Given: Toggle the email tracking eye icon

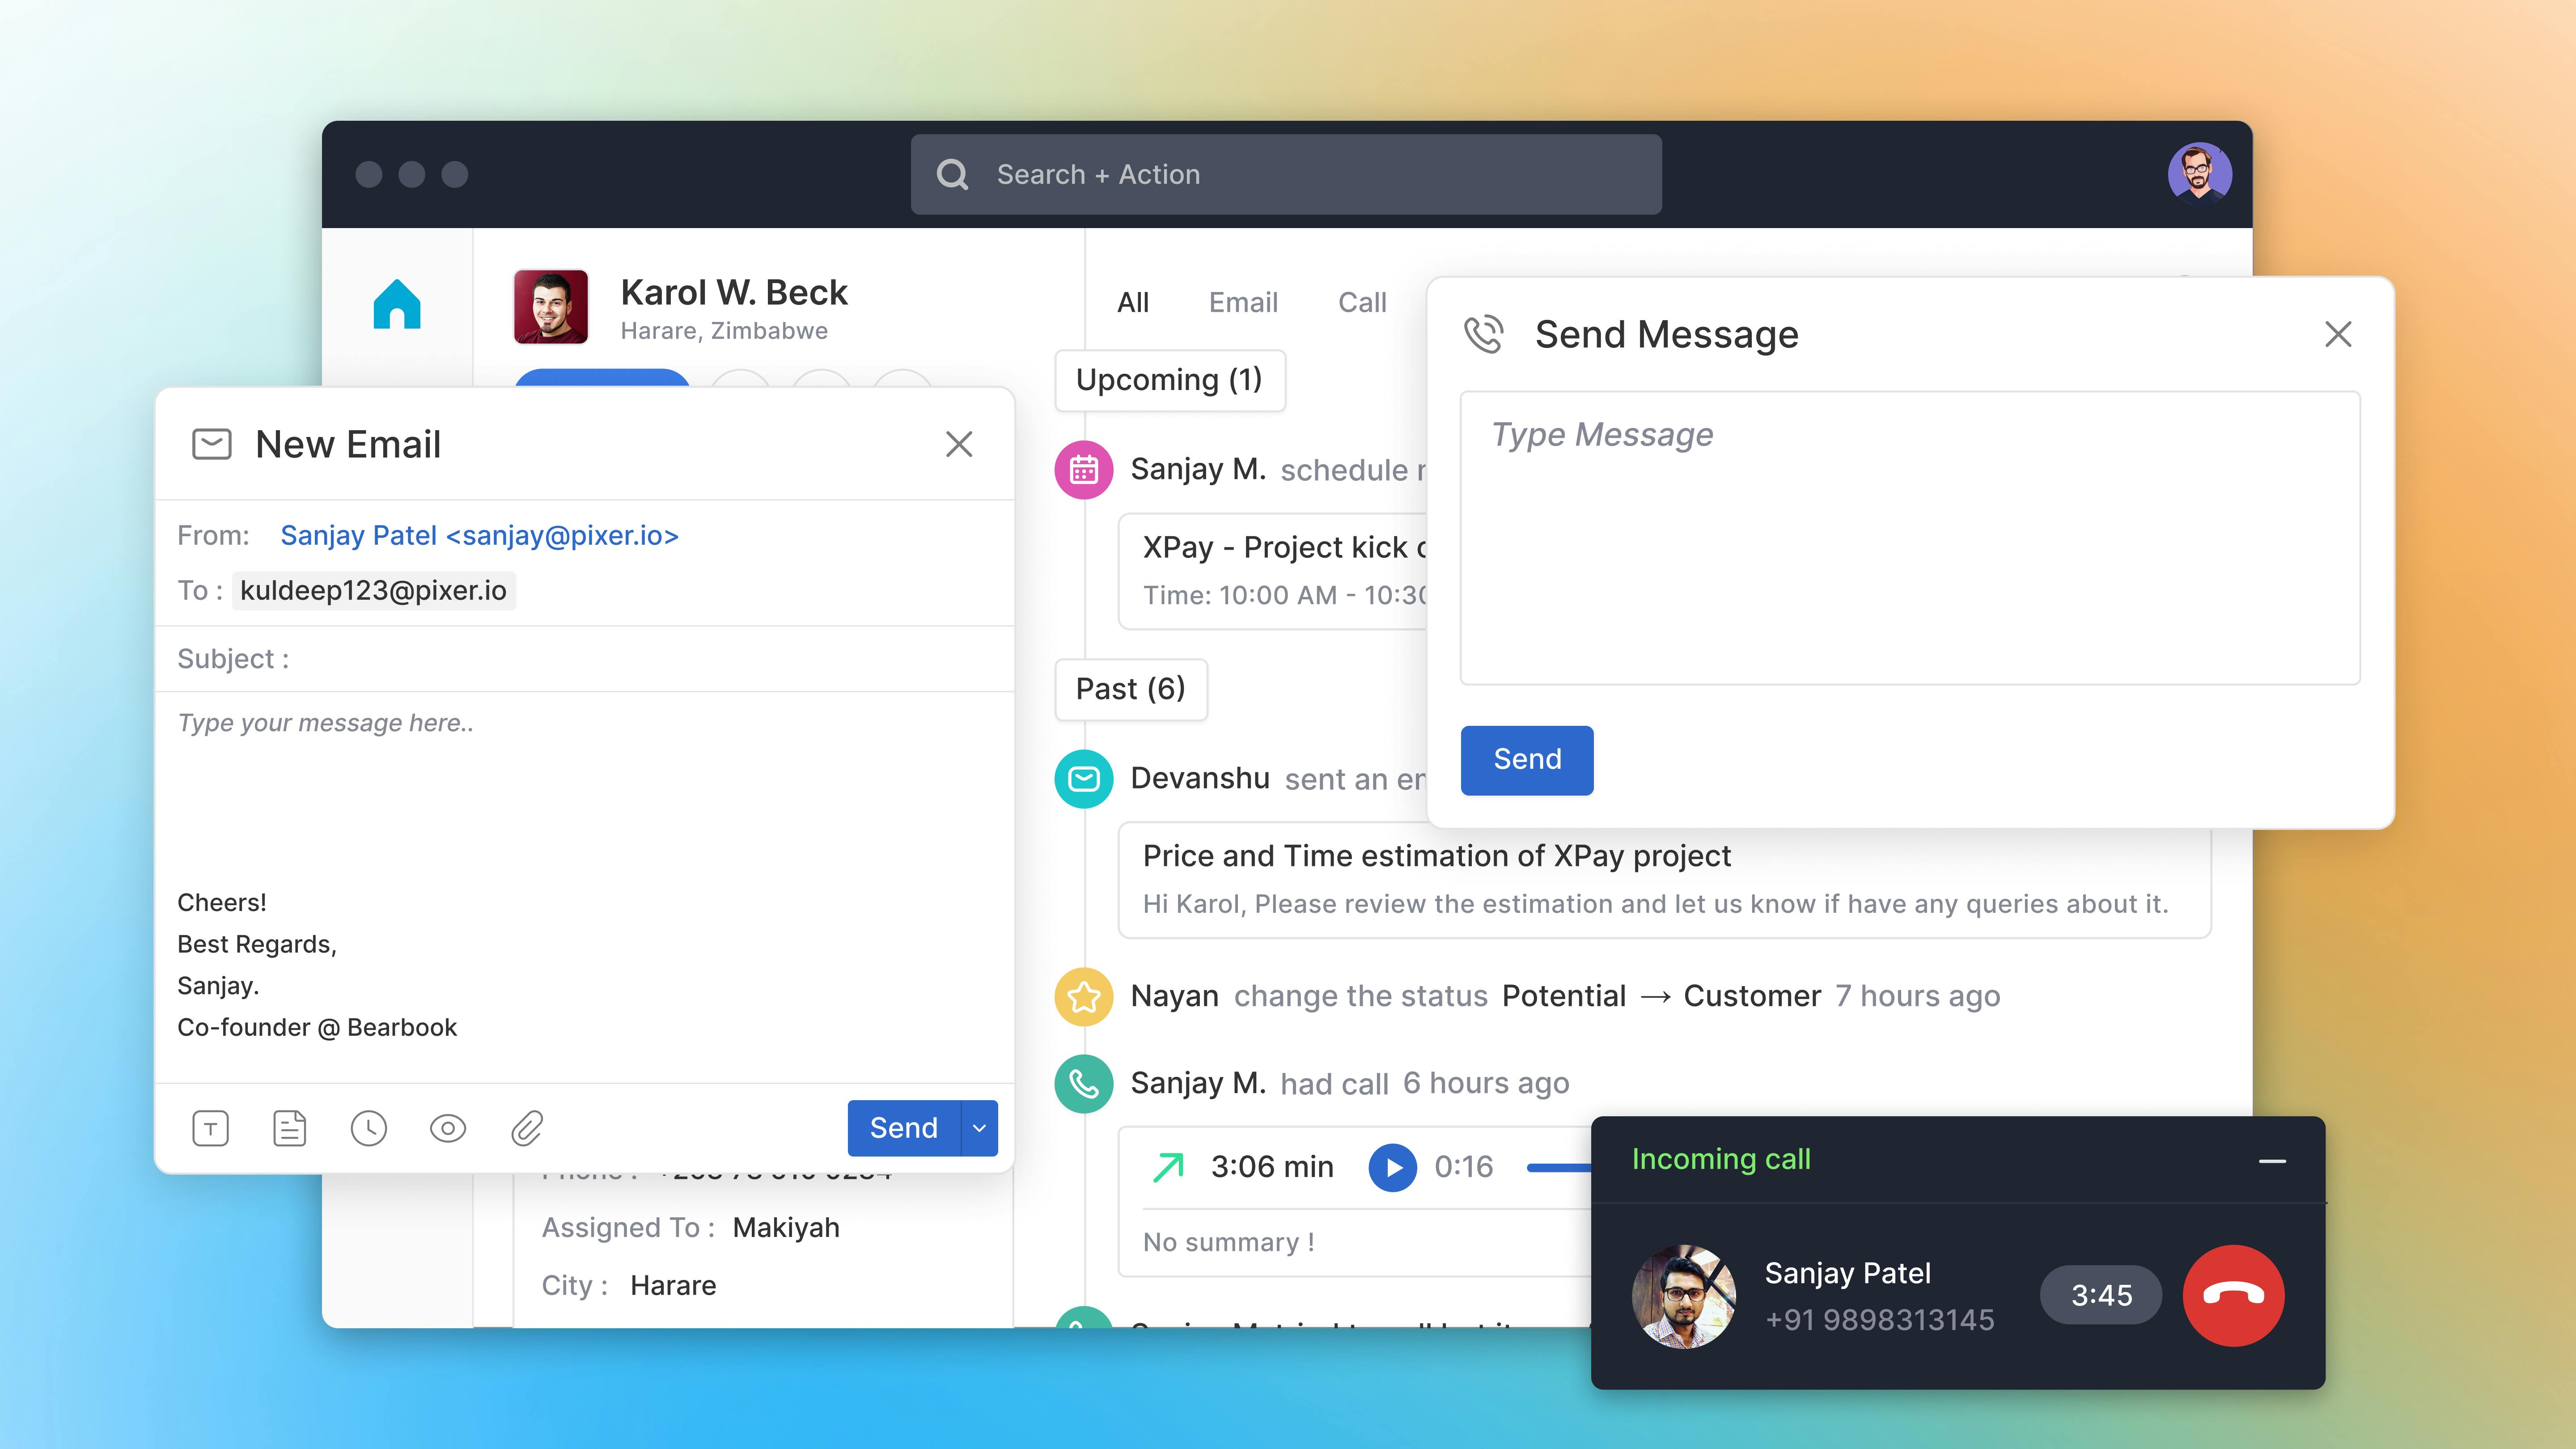Looking at the screenshot, I should click(448, 1128).
